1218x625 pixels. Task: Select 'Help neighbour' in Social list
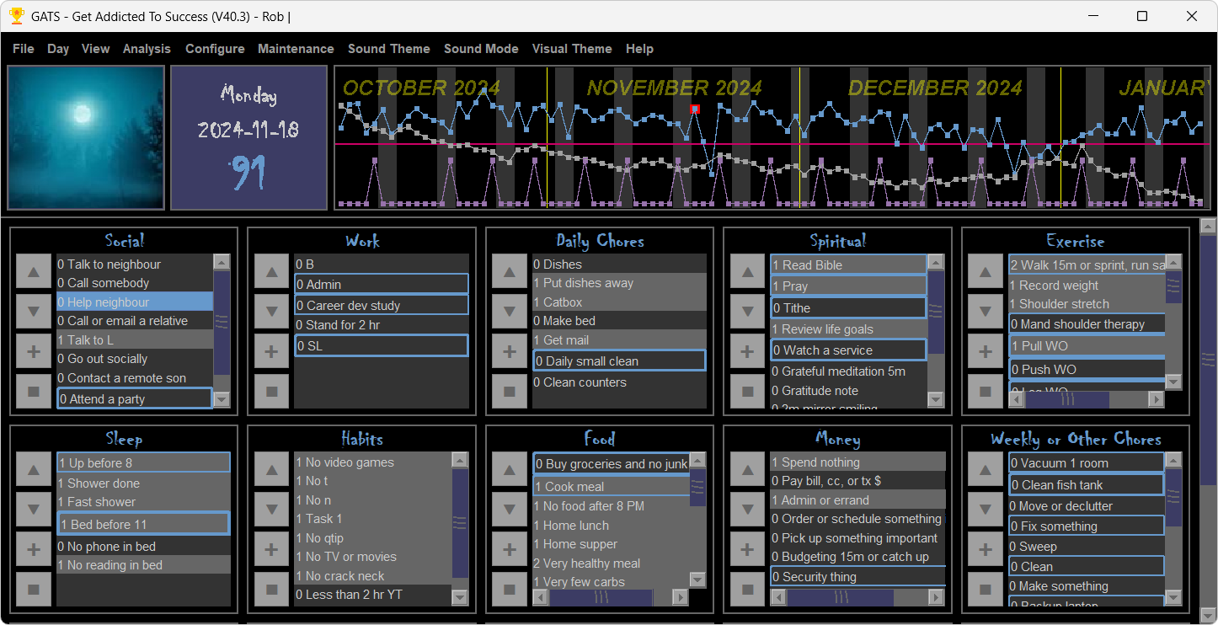click(x=134, y=302)
